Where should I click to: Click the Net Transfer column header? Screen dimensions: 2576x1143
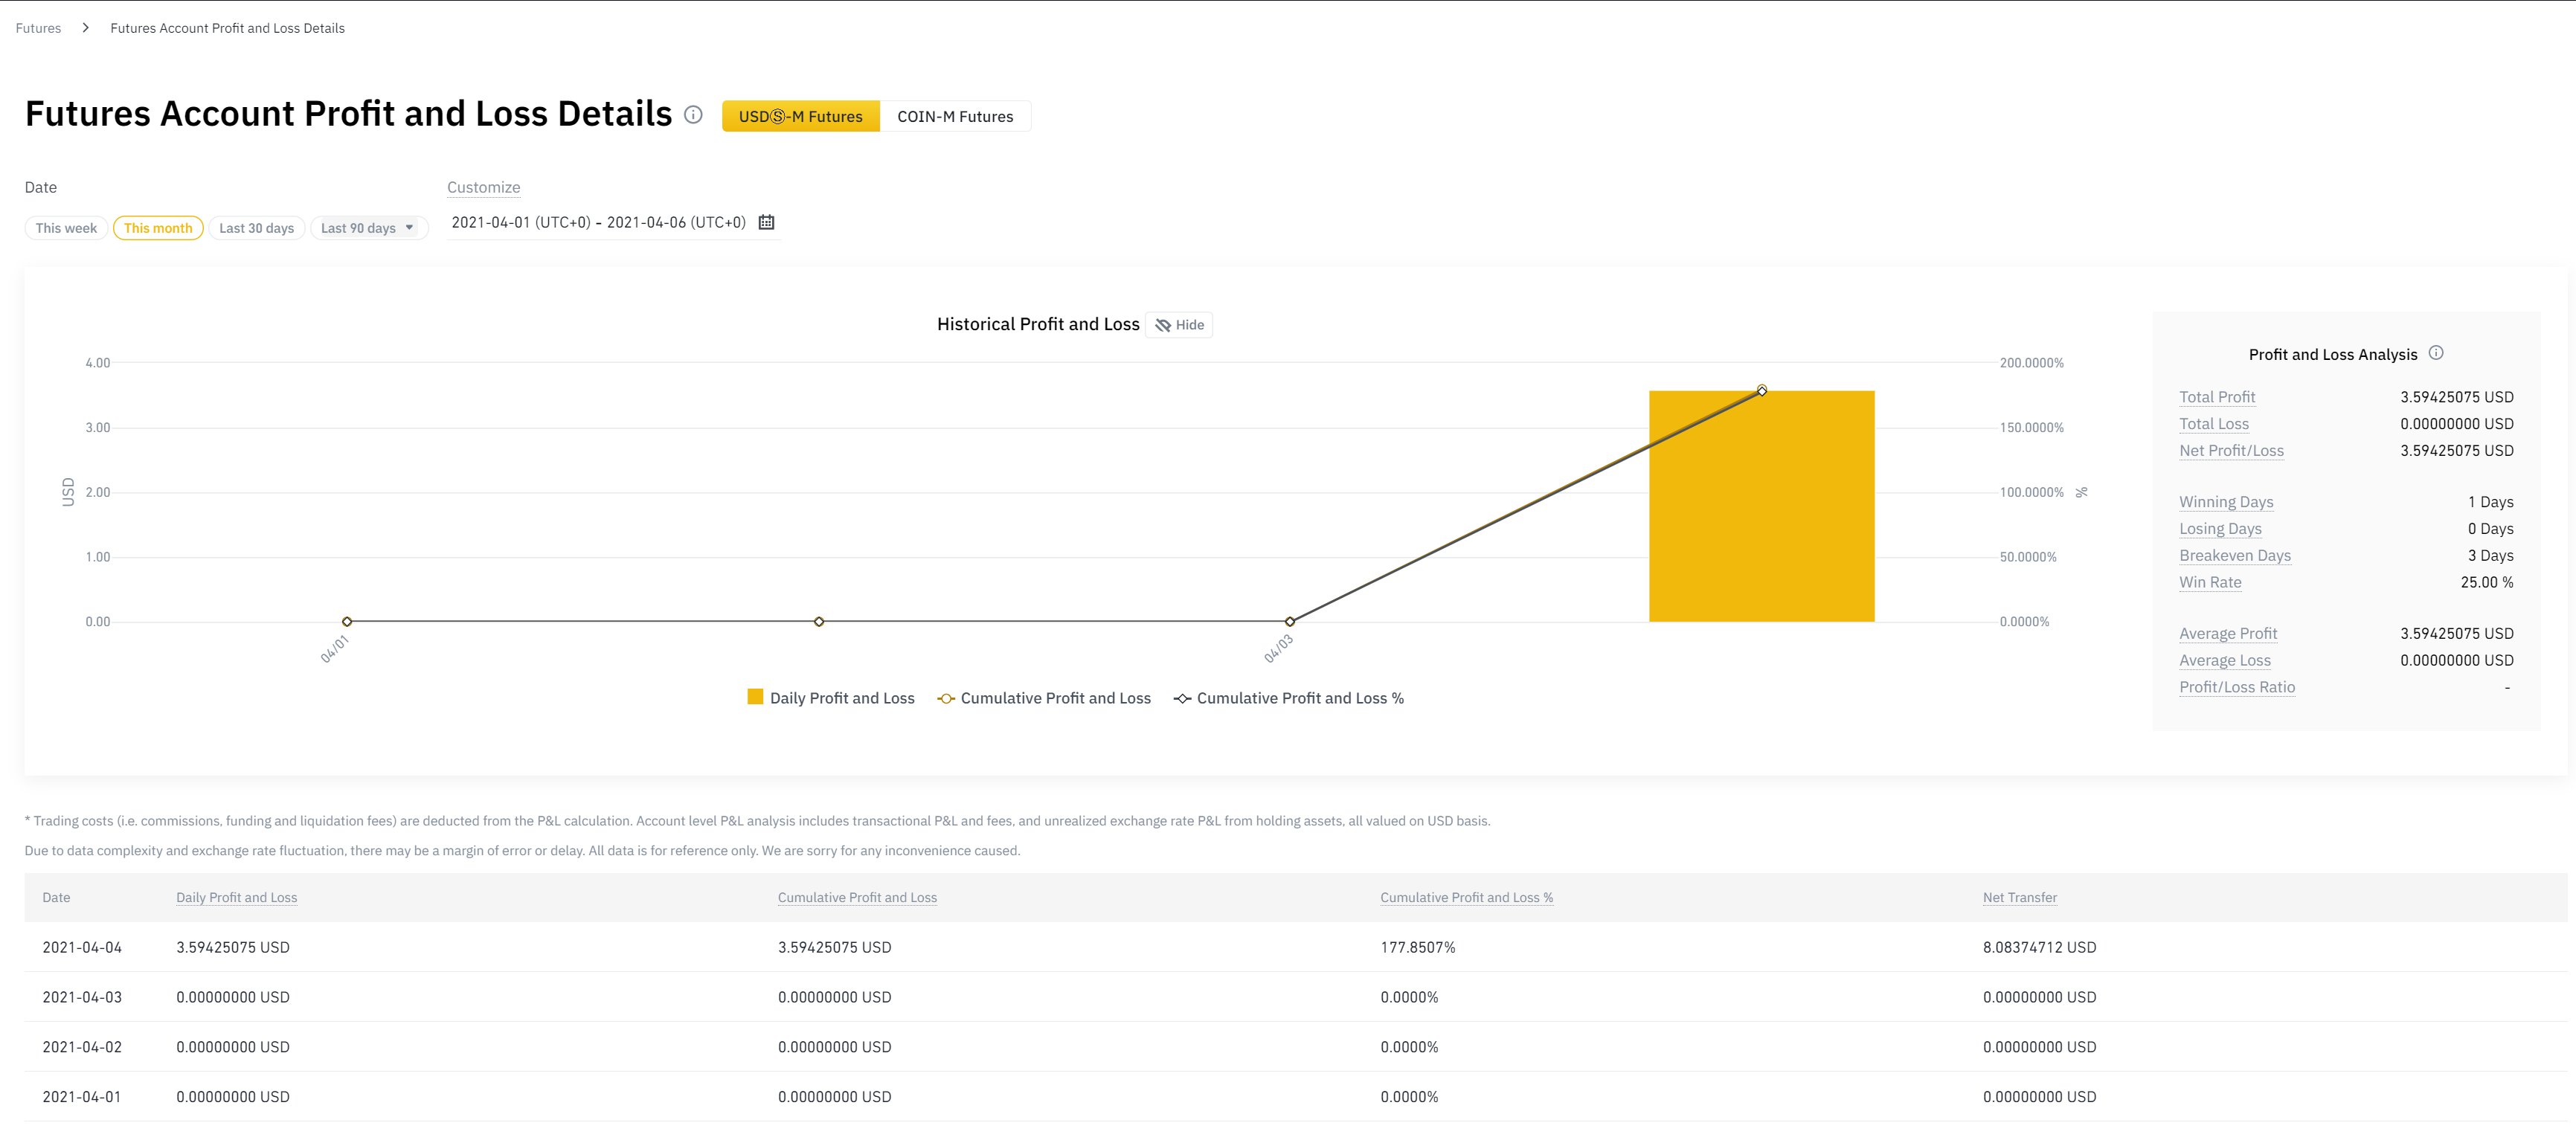(2019, 898)
